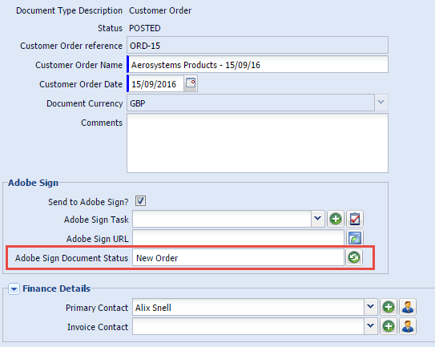Click the empty Invoice Contact field
The height and width of the screenshot is (347, 435).
coord(248,326)
